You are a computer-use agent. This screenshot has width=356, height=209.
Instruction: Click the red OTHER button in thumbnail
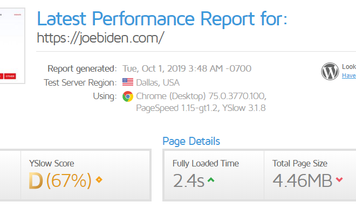(x=10, y=76)
